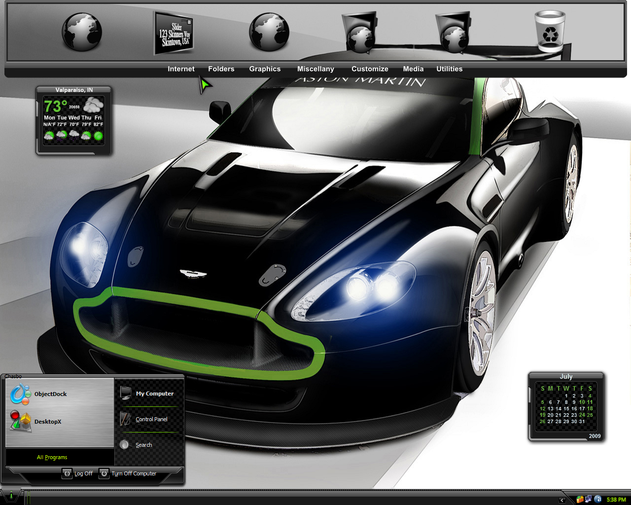Select date 8 on the calendar widget
631x505 pixels.
point(566,402)
